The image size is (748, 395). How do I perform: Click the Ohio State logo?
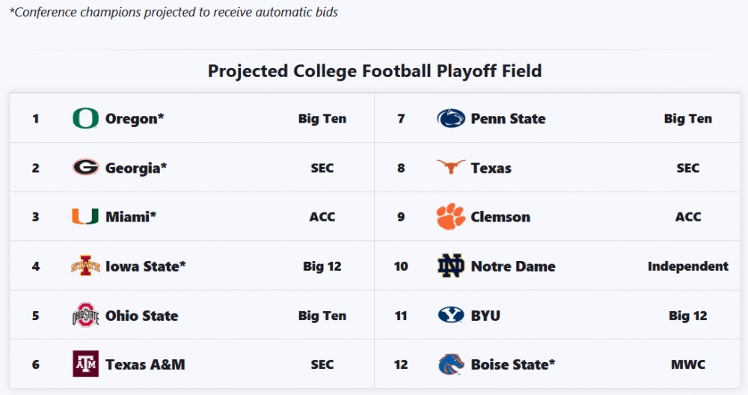point(85,316)
